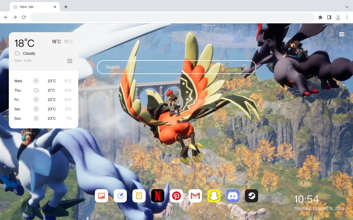Open a new browser tab
This screenshot has width=353, height=220.
click(66, 7)
